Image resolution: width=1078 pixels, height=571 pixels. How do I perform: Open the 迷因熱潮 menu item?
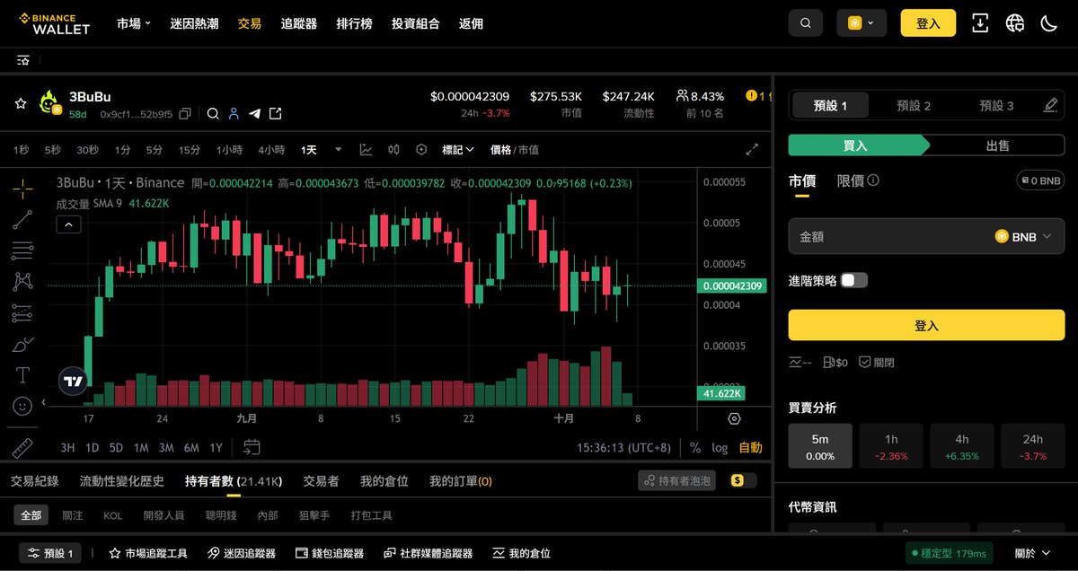(x=194, y=23)
